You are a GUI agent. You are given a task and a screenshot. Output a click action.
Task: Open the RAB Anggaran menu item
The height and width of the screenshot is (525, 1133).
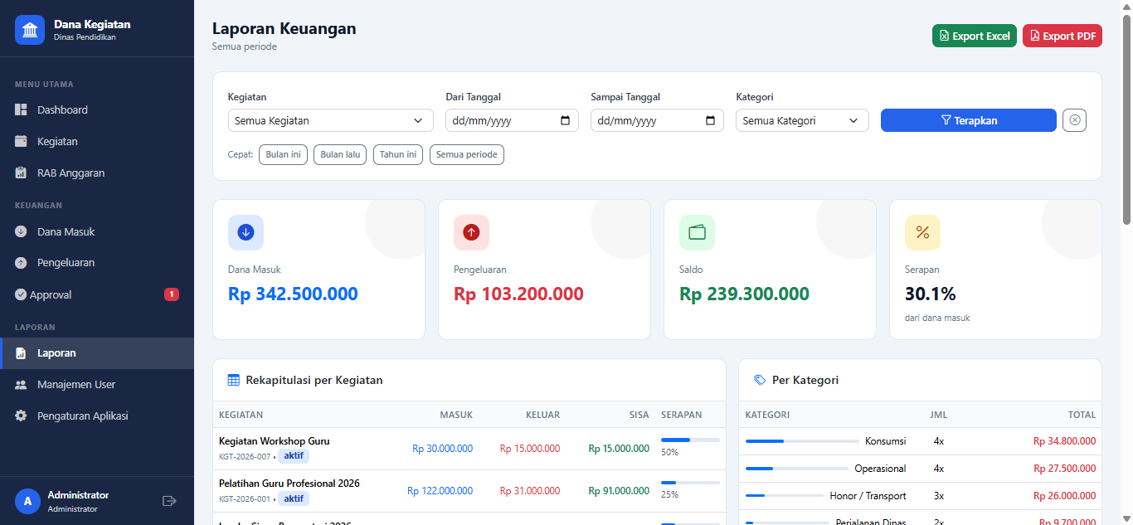point(97,173)
